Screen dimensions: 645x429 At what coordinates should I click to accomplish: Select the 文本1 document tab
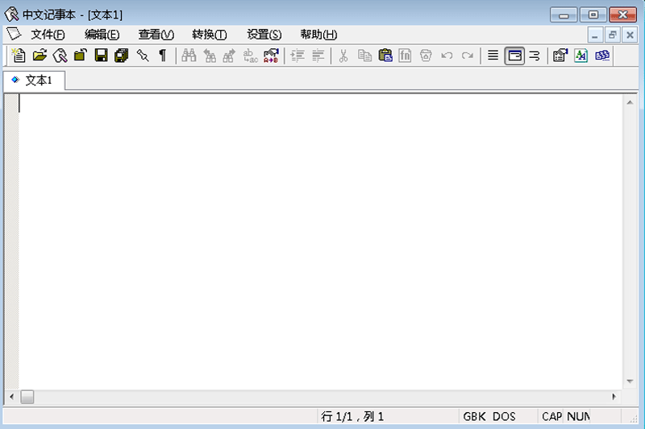click(34, 80)
